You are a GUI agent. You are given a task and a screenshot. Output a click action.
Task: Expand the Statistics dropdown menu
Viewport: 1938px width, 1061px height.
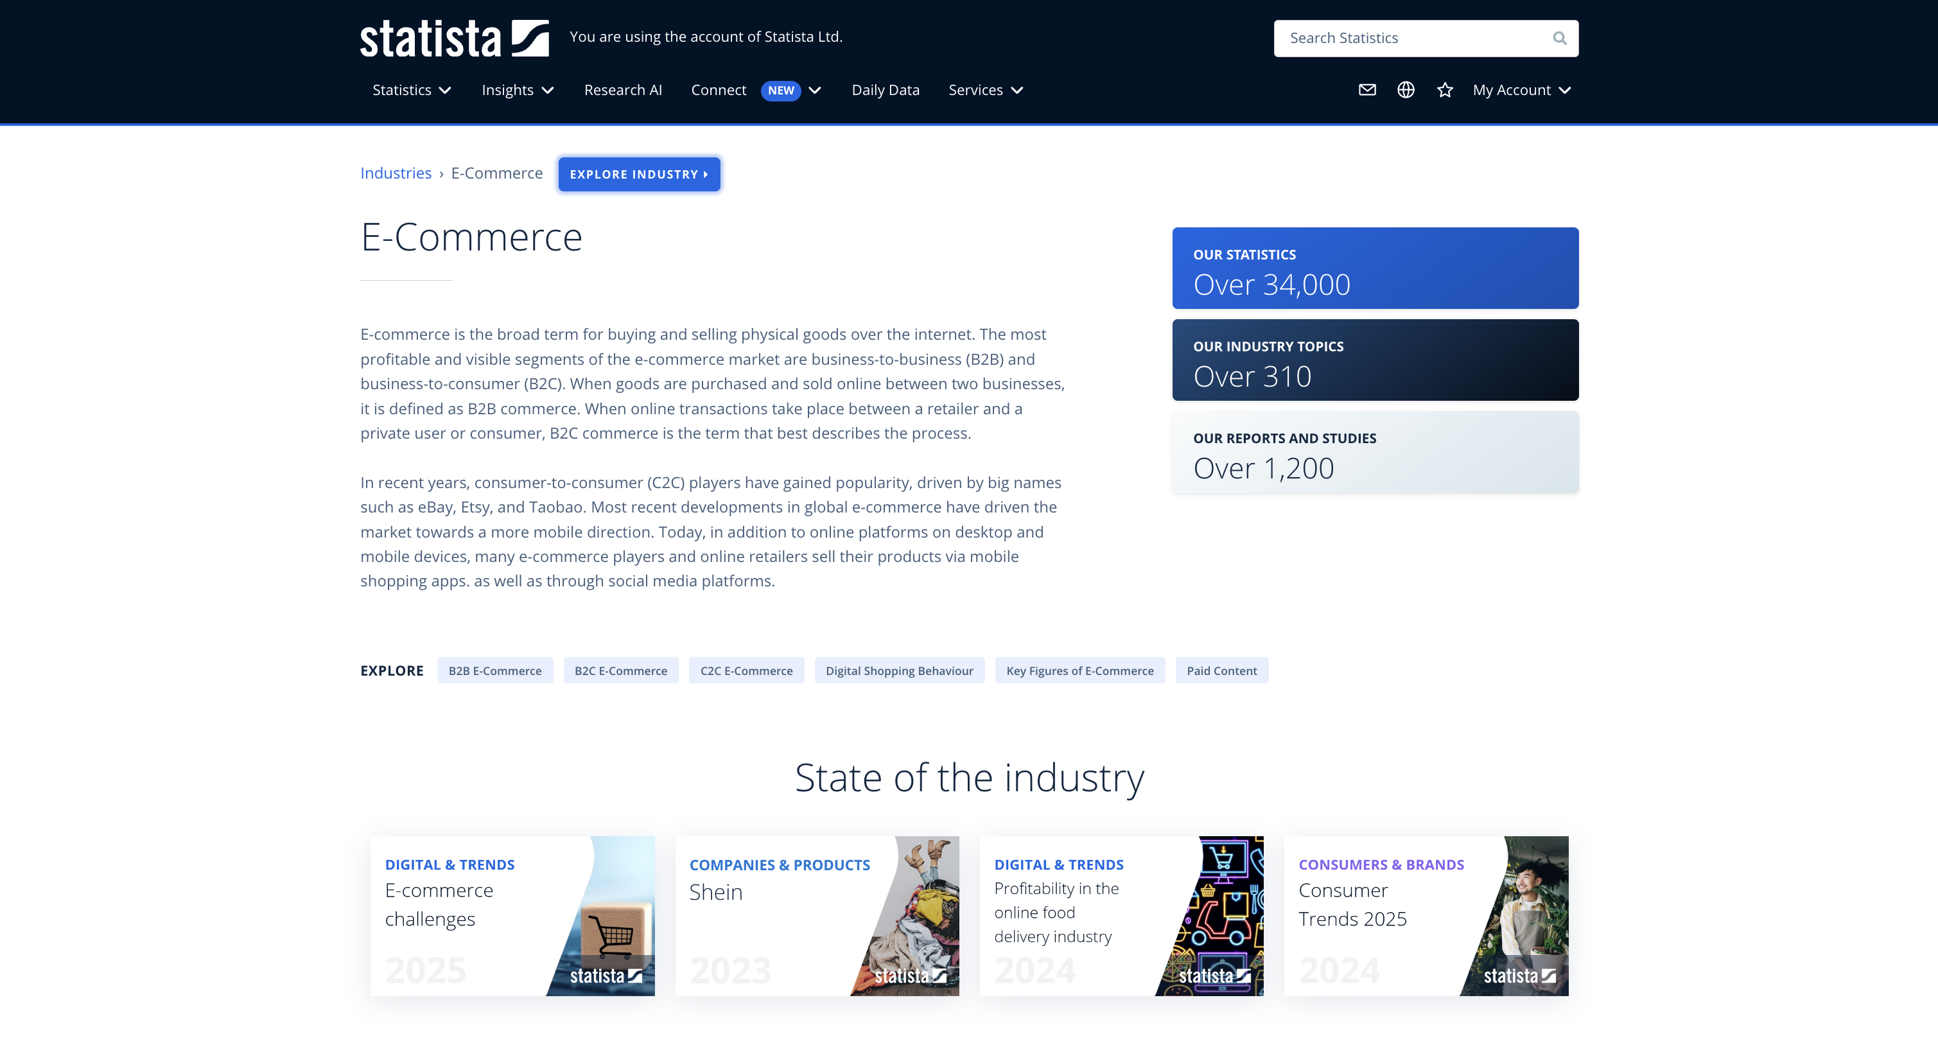(x=412, y=91)
